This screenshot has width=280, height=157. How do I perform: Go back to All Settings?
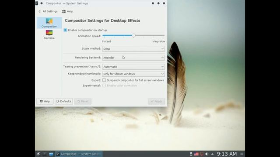pyautogui.click(x=48, y=11)
